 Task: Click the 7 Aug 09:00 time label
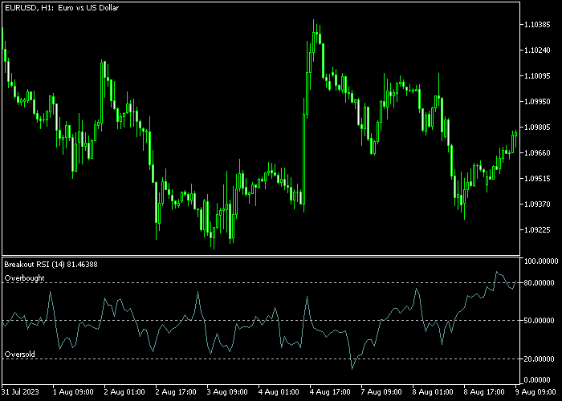point(381,391)
